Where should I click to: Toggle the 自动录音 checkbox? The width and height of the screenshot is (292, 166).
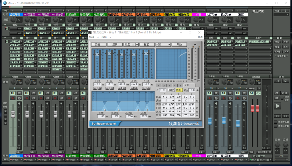[x=282, y=98]
